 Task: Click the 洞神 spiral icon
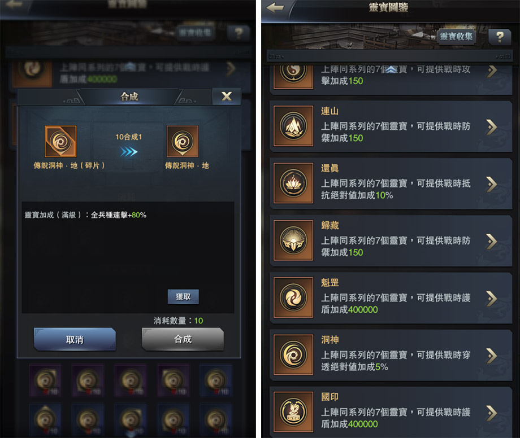(293, 355)
